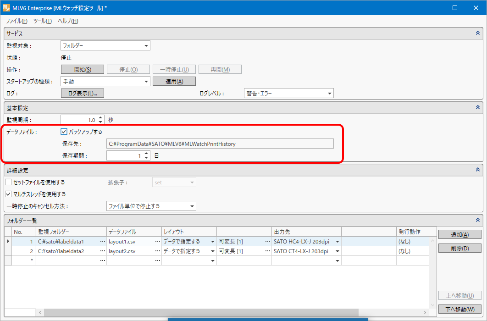The height and width of the screenshot is (321, 487).
Task: Click the 一時停止(U) button
Action: 174,70
